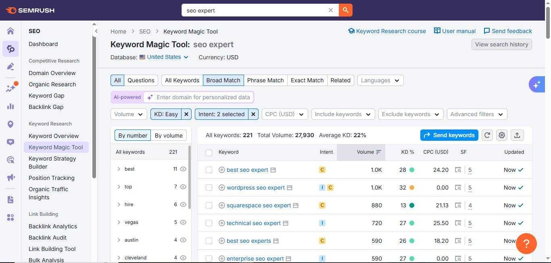Select the wordpress seo expert row checkbox

click(209, 188)
